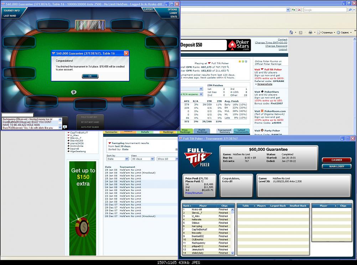The image size is (357, 265).
Task: Toggle Auto-Post Blinds option
Action: click(x=90, y=127)
